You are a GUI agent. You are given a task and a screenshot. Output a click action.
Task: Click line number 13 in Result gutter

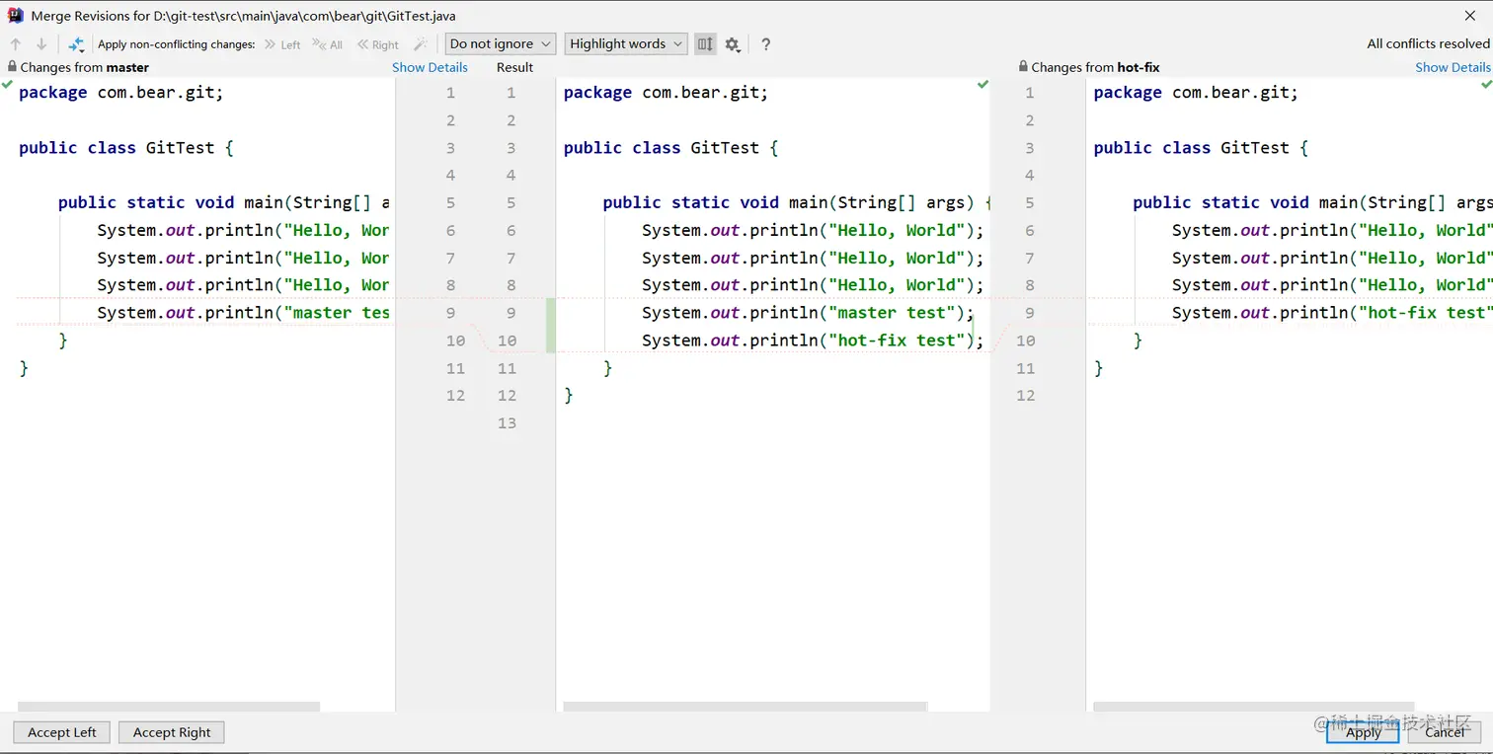click(507, 423)
